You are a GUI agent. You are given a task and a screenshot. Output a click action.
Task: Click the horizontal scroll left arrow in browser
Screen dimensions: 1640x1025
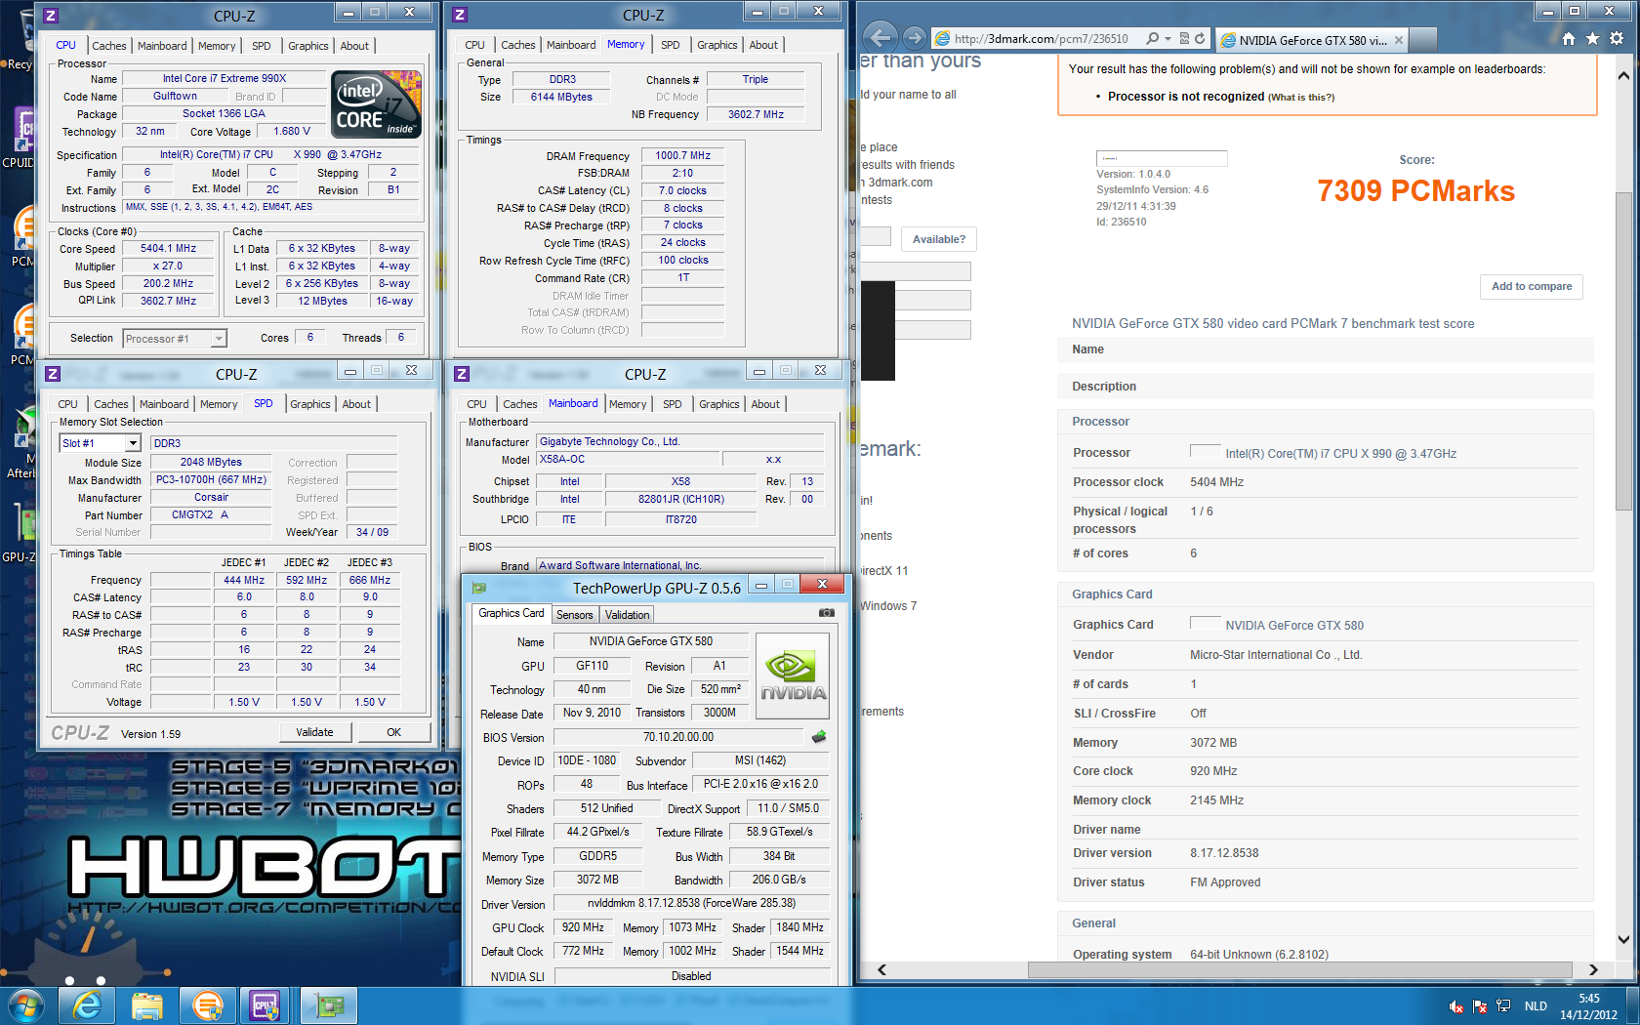coord(881,969)
